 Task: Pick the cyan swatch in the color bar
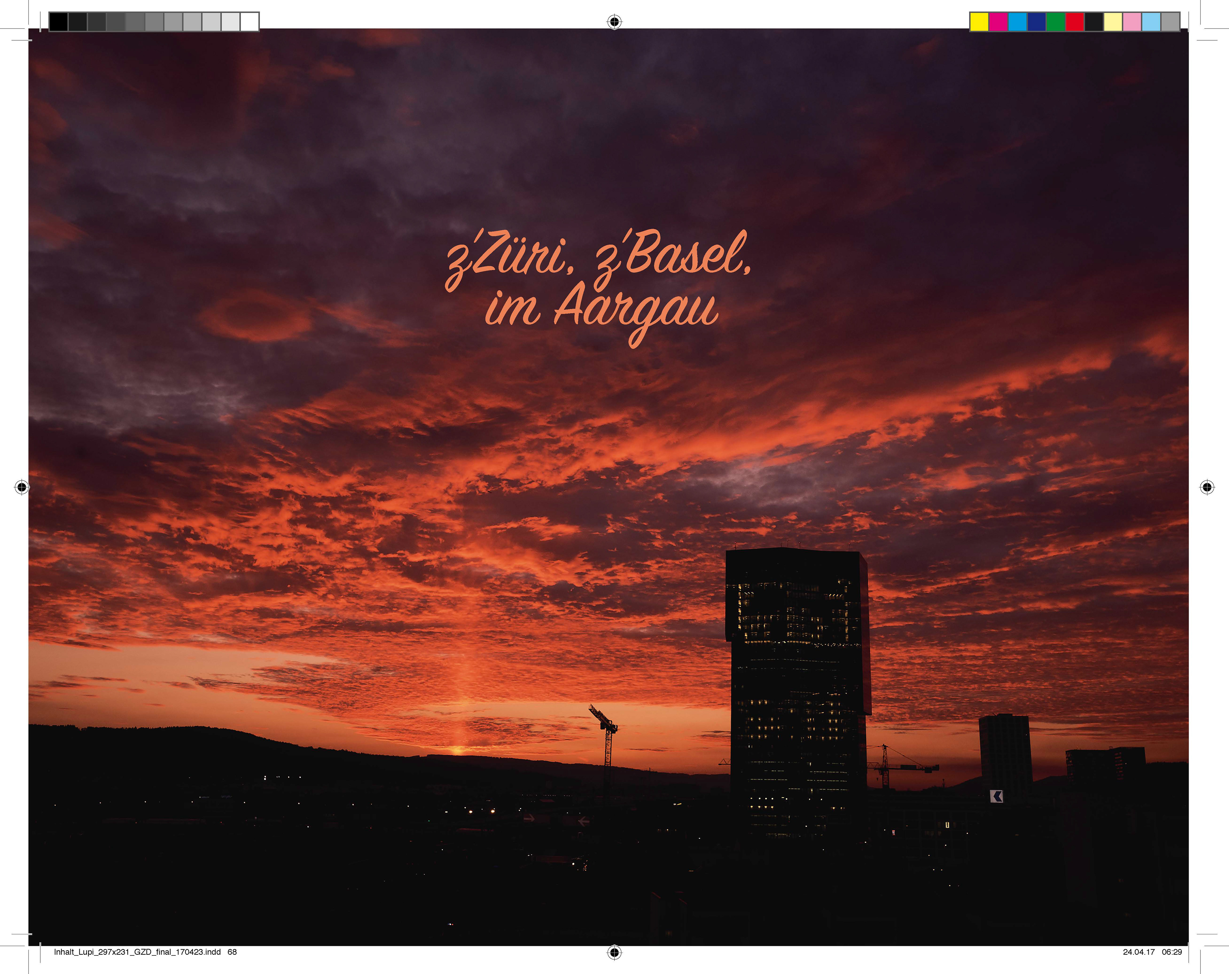point(1017,22)
